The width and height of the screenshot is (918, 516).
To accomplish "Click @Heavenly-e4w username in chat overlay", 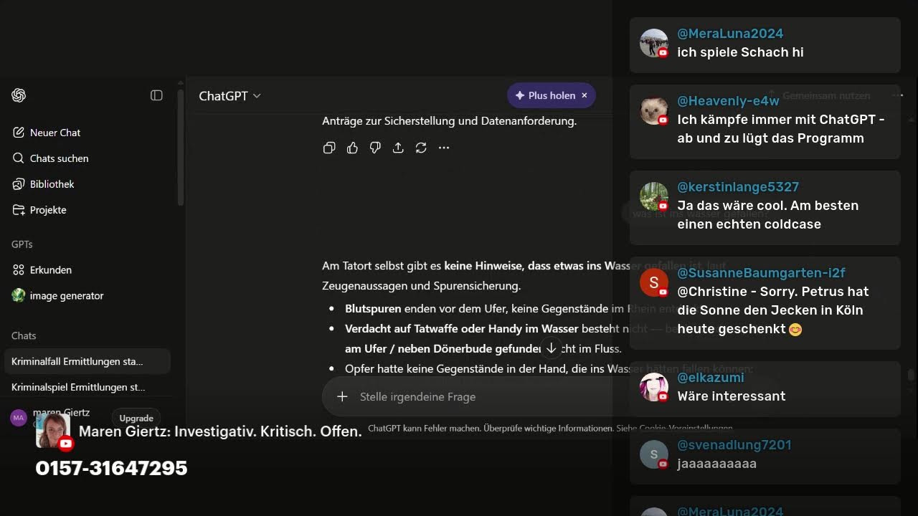I will click(728, 101).
